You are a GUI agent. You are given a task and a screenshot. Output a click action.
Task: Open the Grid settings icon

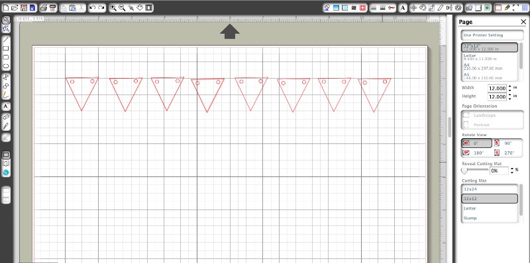pyautogui.click(x=525, y=8)
